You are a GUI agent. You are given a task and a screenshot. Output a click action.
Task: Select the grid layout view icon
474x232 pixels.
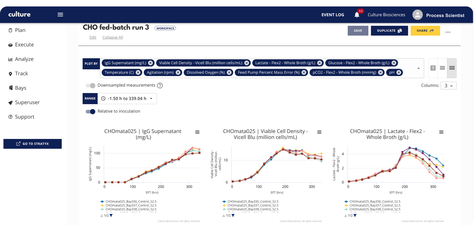point(452,68)
